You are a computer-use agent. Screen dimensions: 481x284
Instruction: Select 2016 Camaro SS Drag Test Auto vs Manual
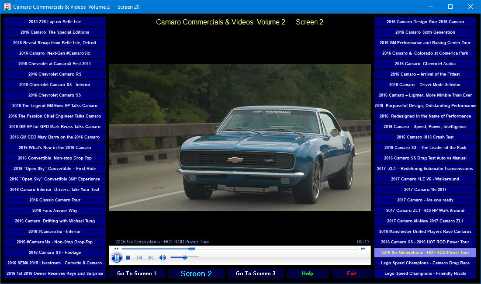[x=425, y=158]
